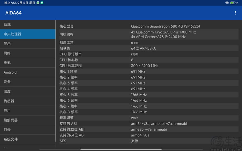Select the 支持的64位 ABI label
Image resolution: width=242 pixels, height=151 pixels.
tap(72, 135)
